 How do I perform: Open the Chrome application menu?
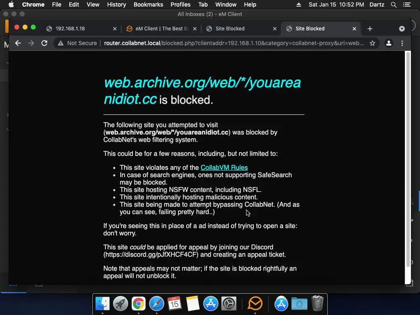pos(33,5)
